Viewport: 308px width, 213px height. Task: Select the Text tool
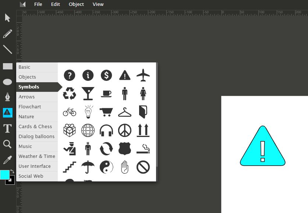point(8,129)
